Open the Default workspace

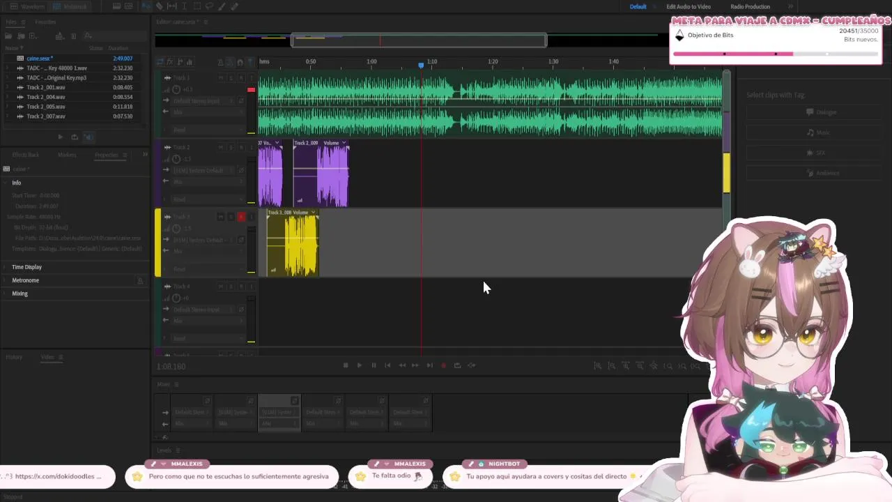[638, 6]
